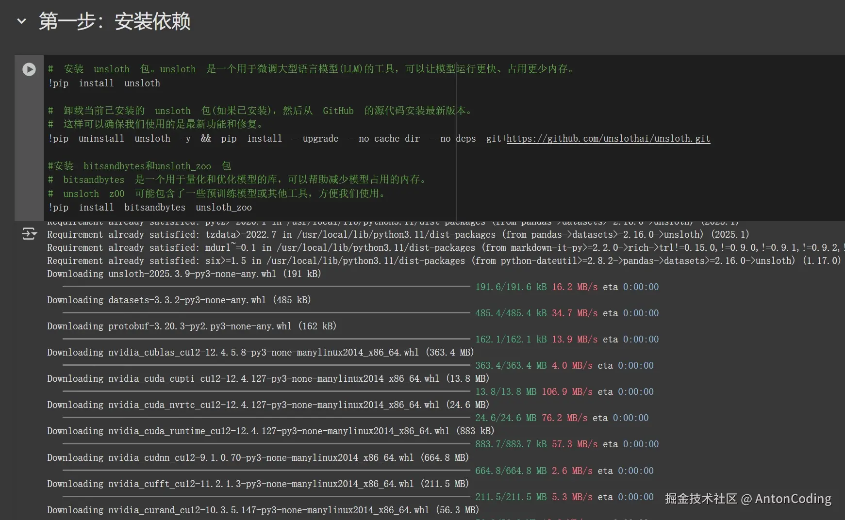Place cursor on "!pip install unsloth" line

click(104, 83)
